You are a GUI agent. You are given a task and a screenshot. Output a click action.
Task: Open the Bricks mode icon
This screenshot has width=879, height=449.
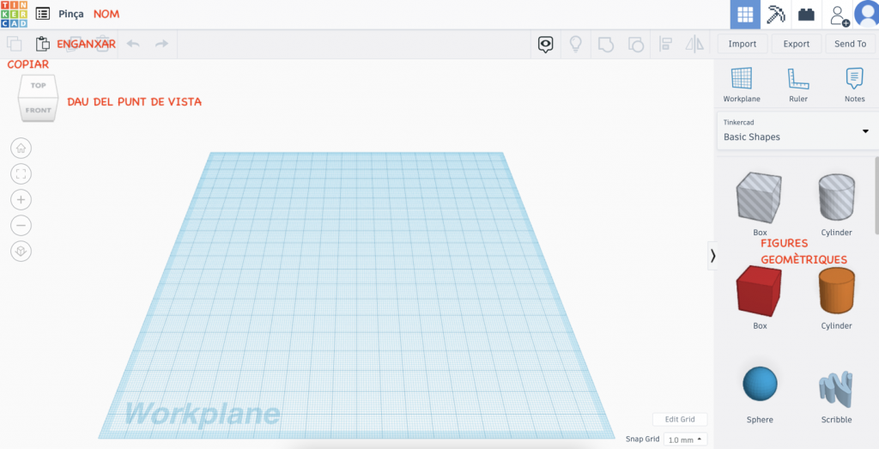(x=805, y=15)
